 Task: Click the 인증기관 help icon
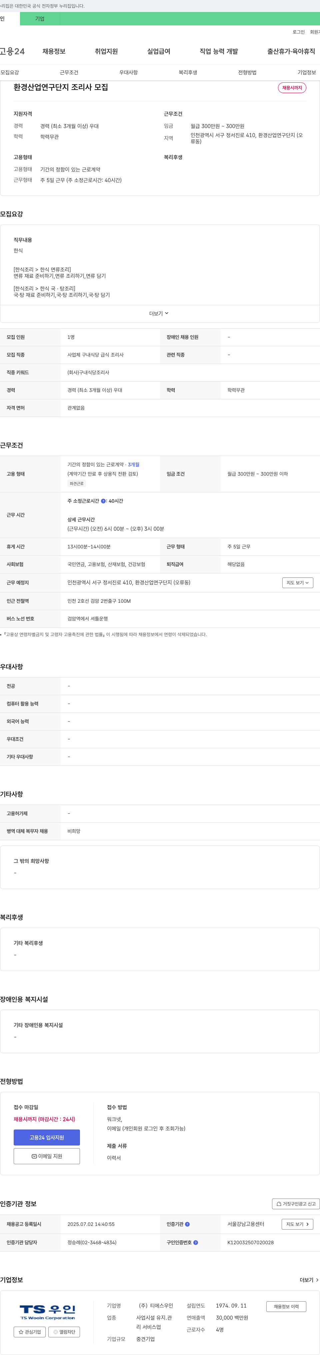(x=188, y=1224)
